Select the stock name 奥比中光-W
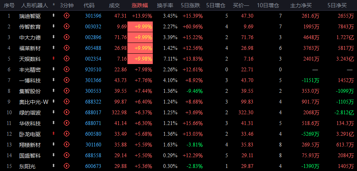This screenshot has height=171, width=357. pyautogui.click(x=34, y=102)
